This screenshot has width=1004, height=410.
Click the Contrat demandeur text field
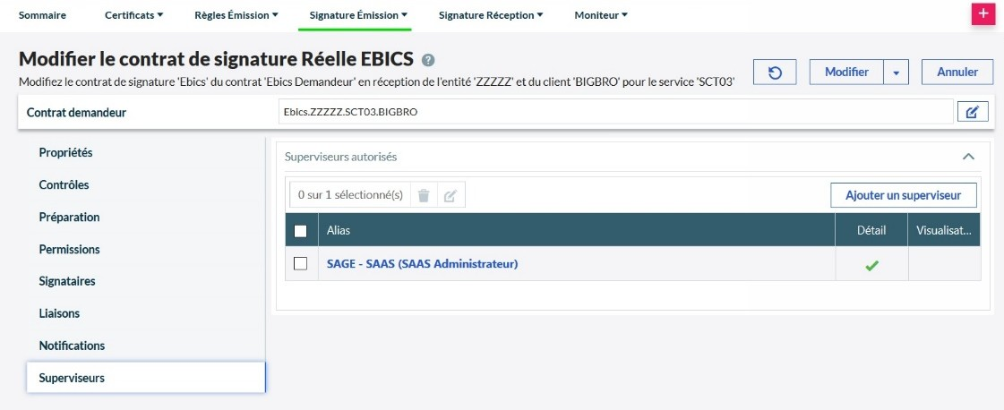(x=614, y=112)
